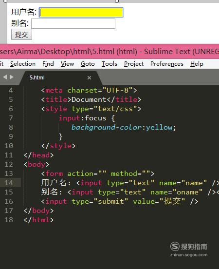The width and height of the screenshot is (219, 269).
Task: Click the form action attribute on line 13
Action: (x=87, y=173)
